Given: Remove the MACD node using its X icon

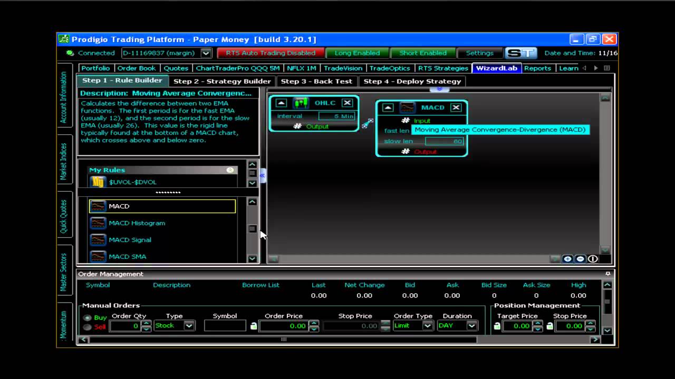Looking at the screenshot, I should [x=456, y=107].
